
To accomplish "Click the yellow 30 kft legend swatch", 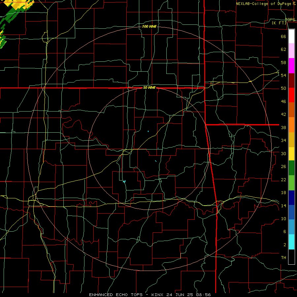I will pyautogui.click(x=291, y=153).
